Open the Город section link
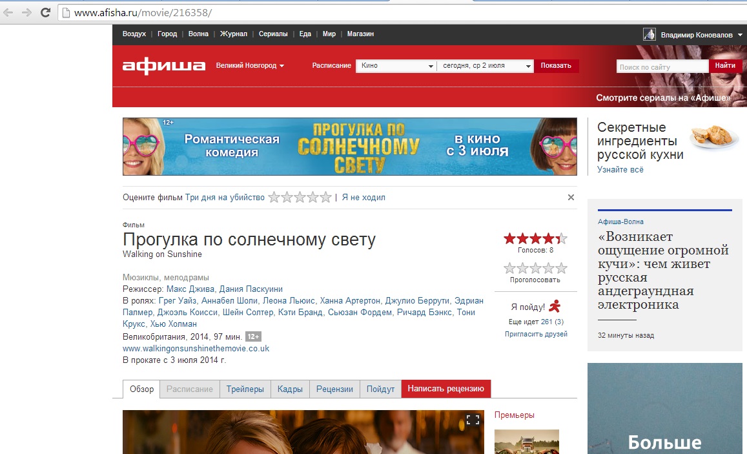 (x=167, y=34)
